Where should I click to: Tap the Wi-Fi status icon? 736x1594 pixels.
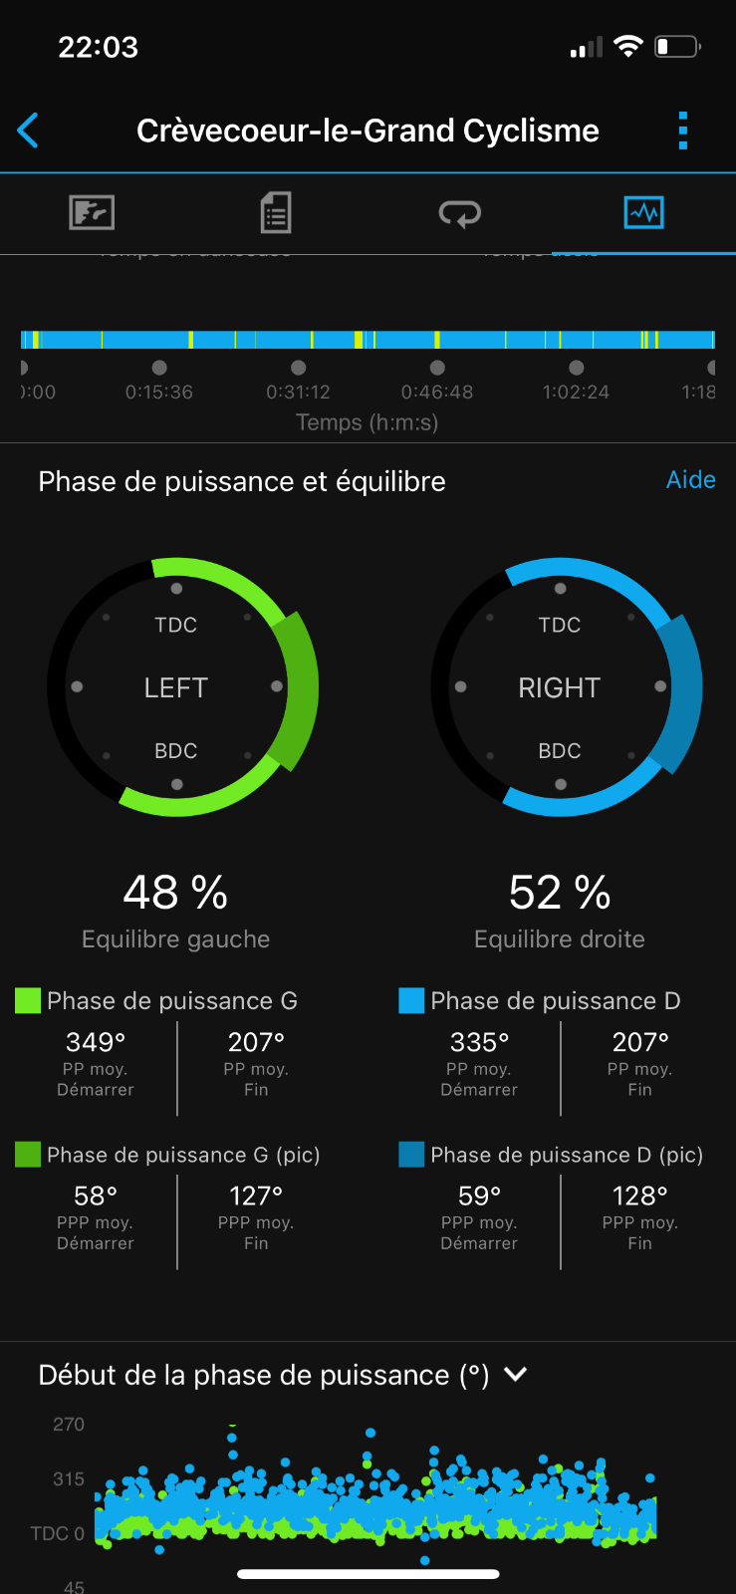point(628,46)
